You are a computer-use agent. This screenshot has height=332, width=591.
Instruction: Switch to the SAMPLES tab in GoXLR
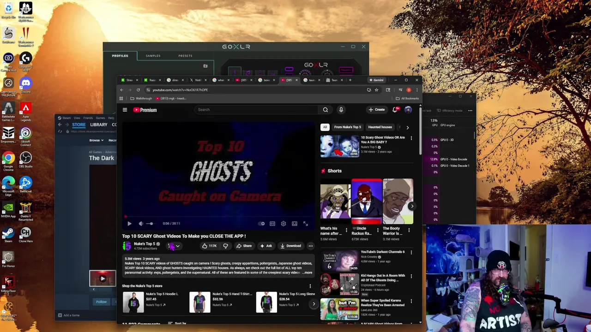pos(153,56)
